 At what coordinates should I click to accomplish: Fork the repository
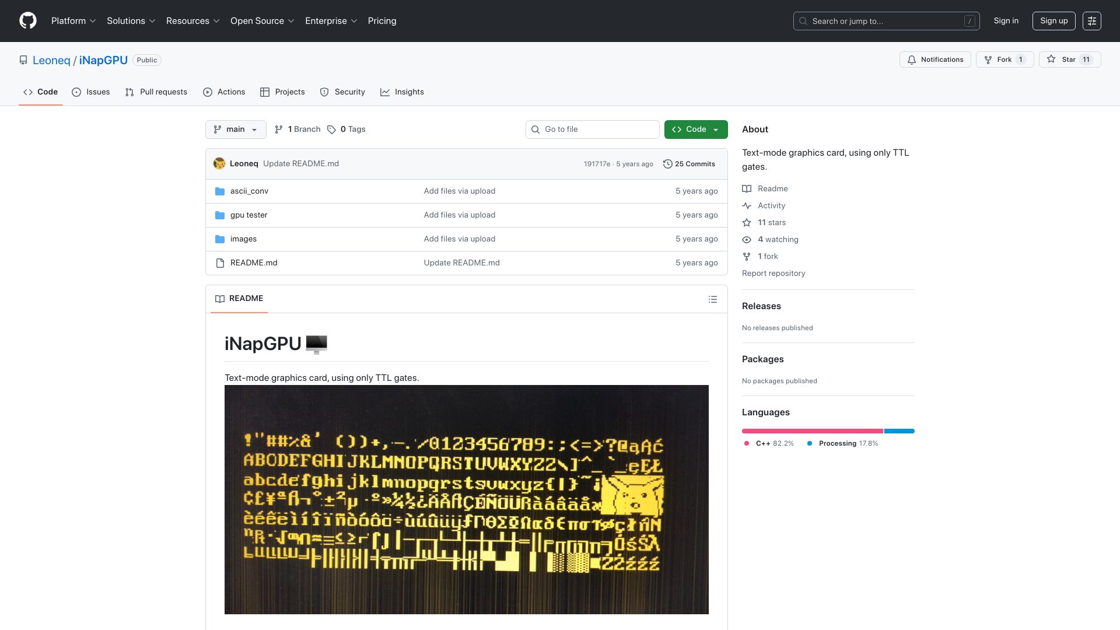pyautogui.click(x=1005, y=60)
